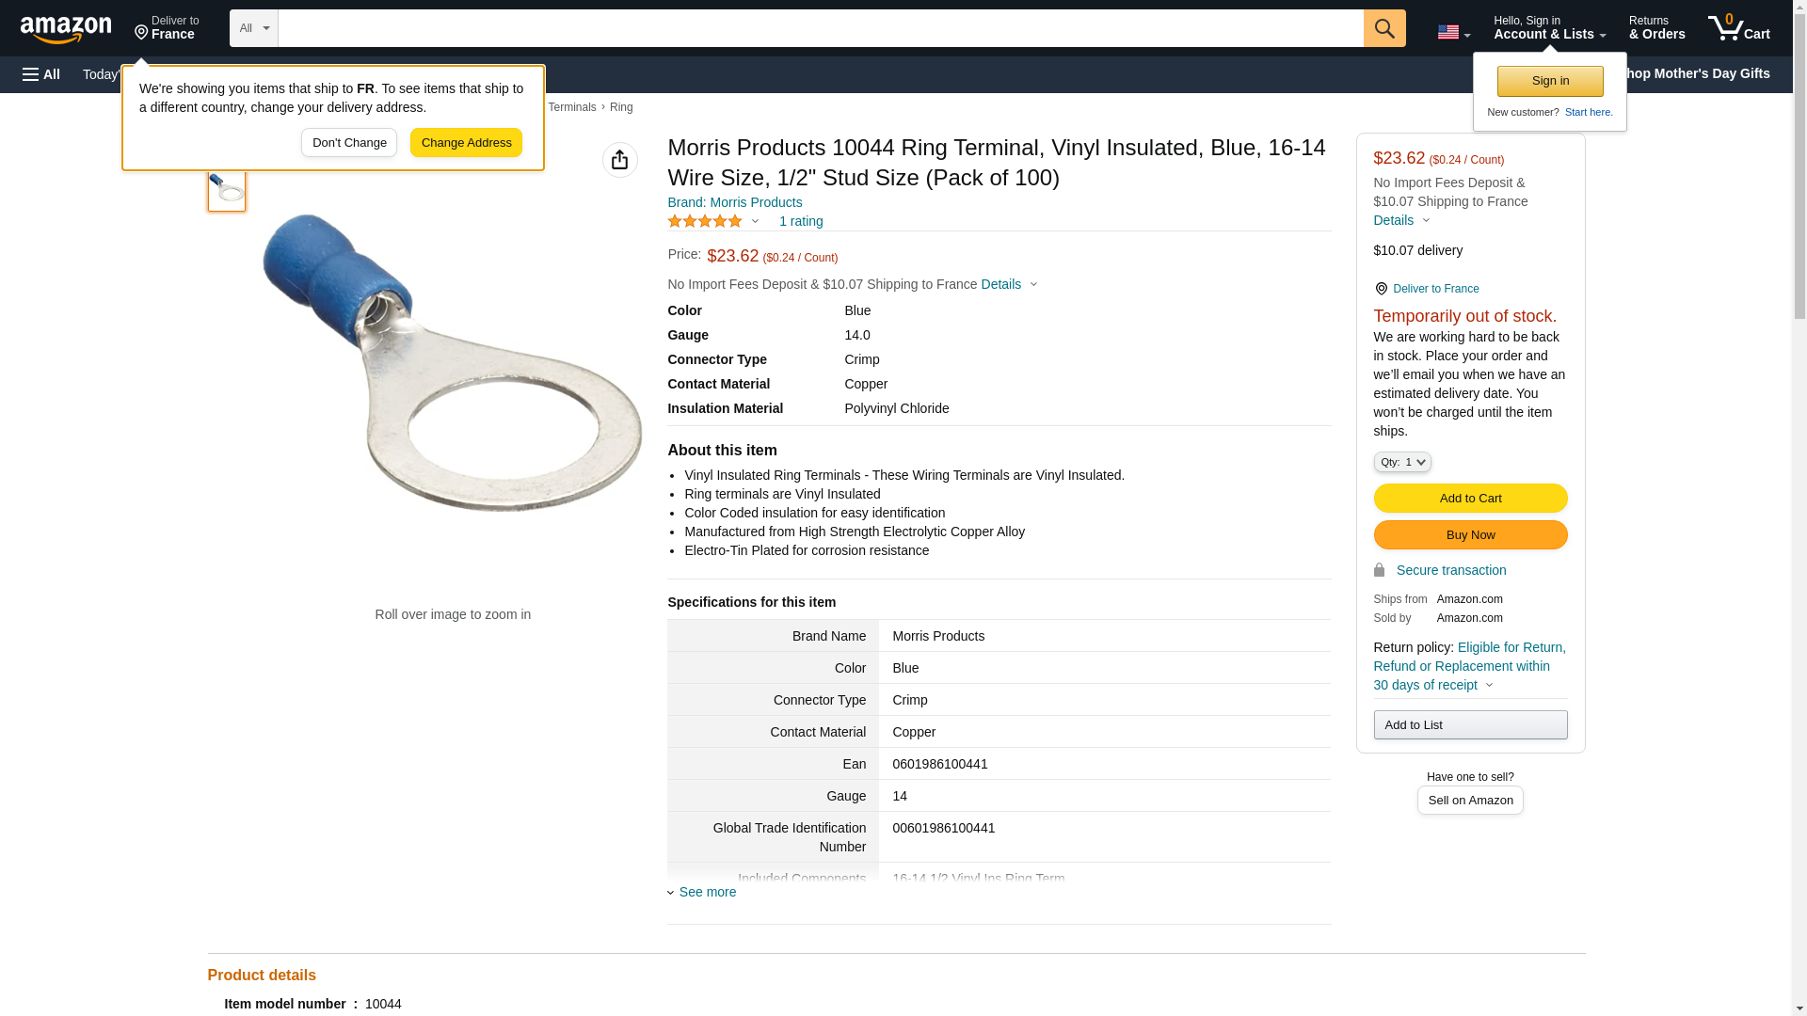Expand the return policy details

pyautogui.click(x=1488, y=685)
